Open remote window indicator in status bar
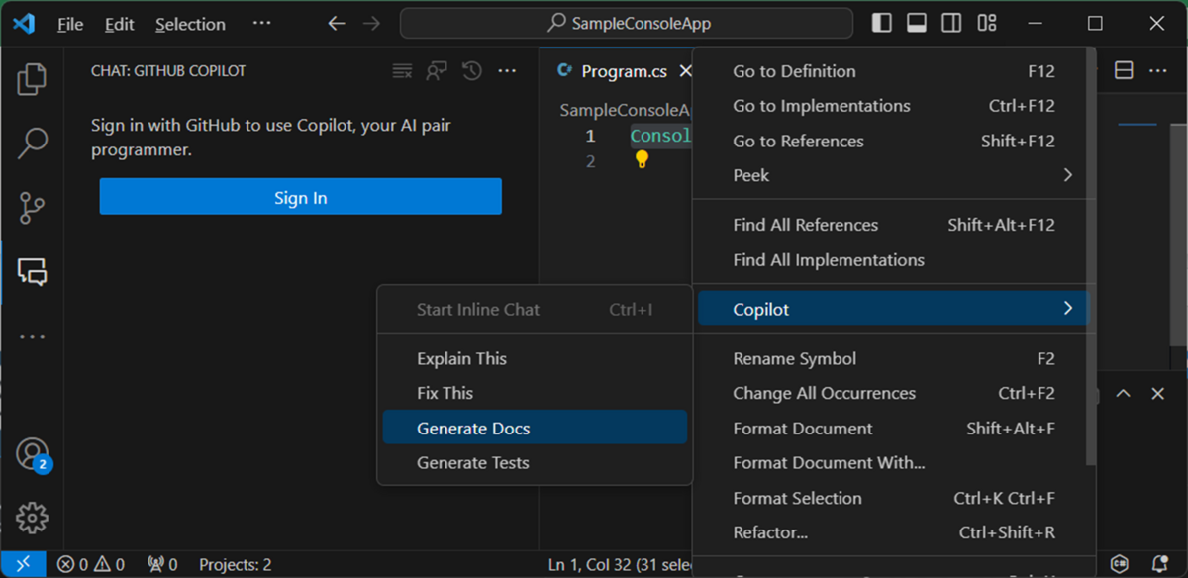The height and width of the screenshot is (578, 1188). click(24, 564)
